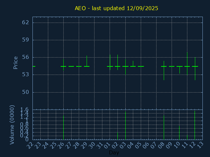Select day label 03 on x-axis
This screenshot has height=157, width=210.
pyautogui.click(x=123, y=145)
